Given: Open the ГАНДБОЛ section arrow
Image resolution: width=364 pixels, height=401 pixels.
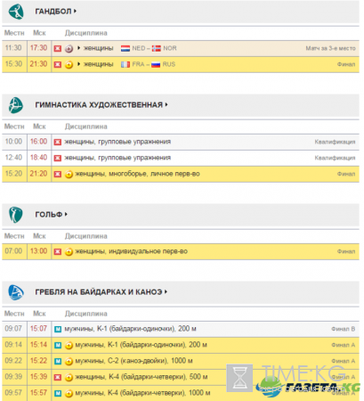Looking at the screenshot, I should 75,11.
